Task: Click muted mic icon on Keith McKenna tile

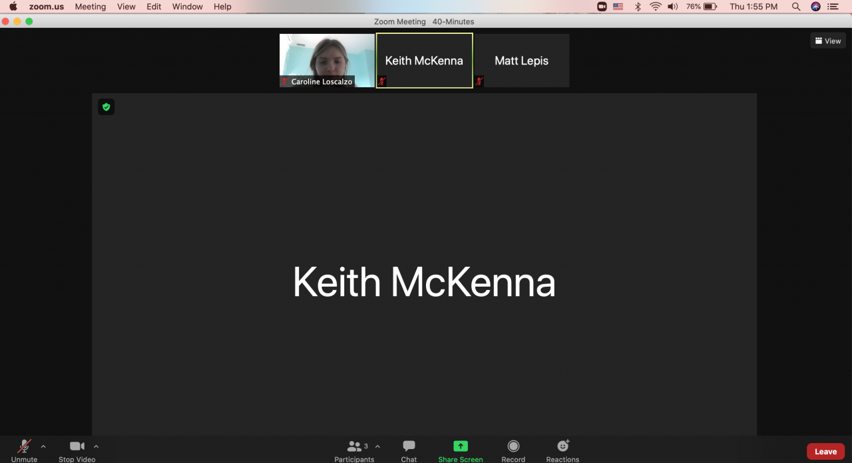Action: click(x=382, y=81)
